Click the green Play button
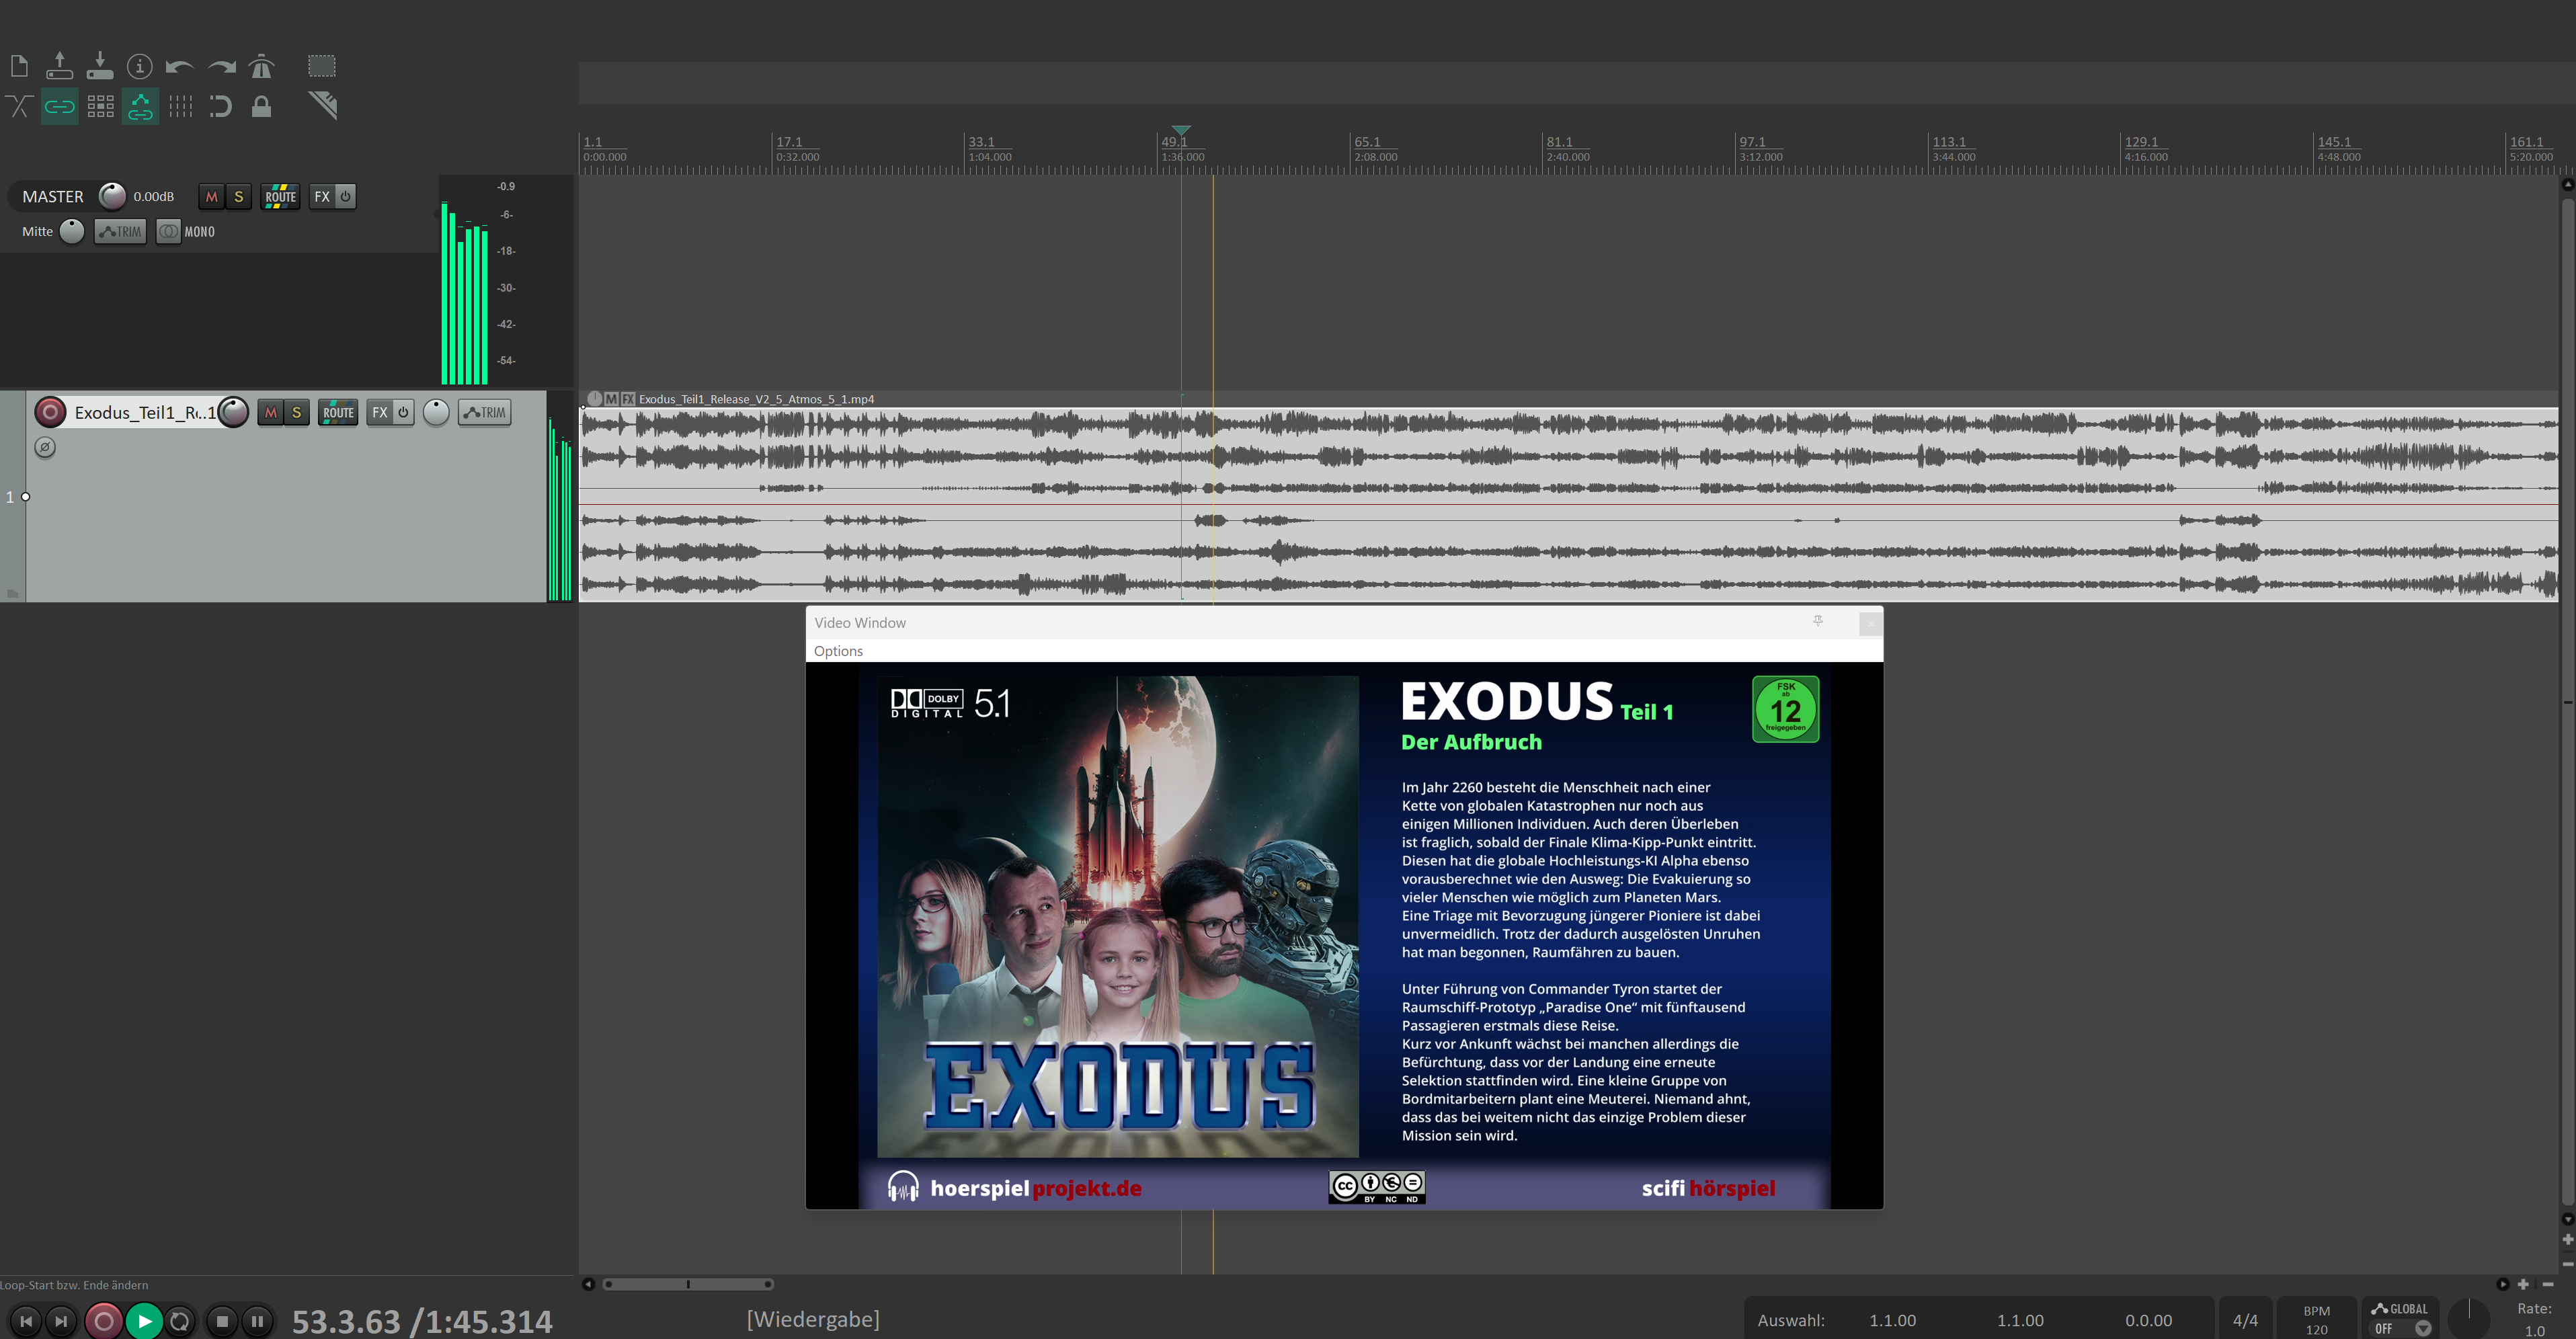Screen dimensions: 2576x1339 pos(144,1321)
